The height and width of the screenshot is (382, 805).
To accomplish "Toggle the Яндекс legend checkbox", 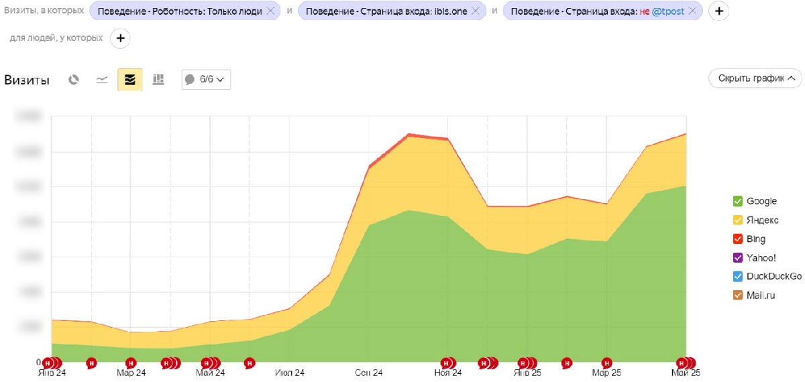I will coord(738,220).
